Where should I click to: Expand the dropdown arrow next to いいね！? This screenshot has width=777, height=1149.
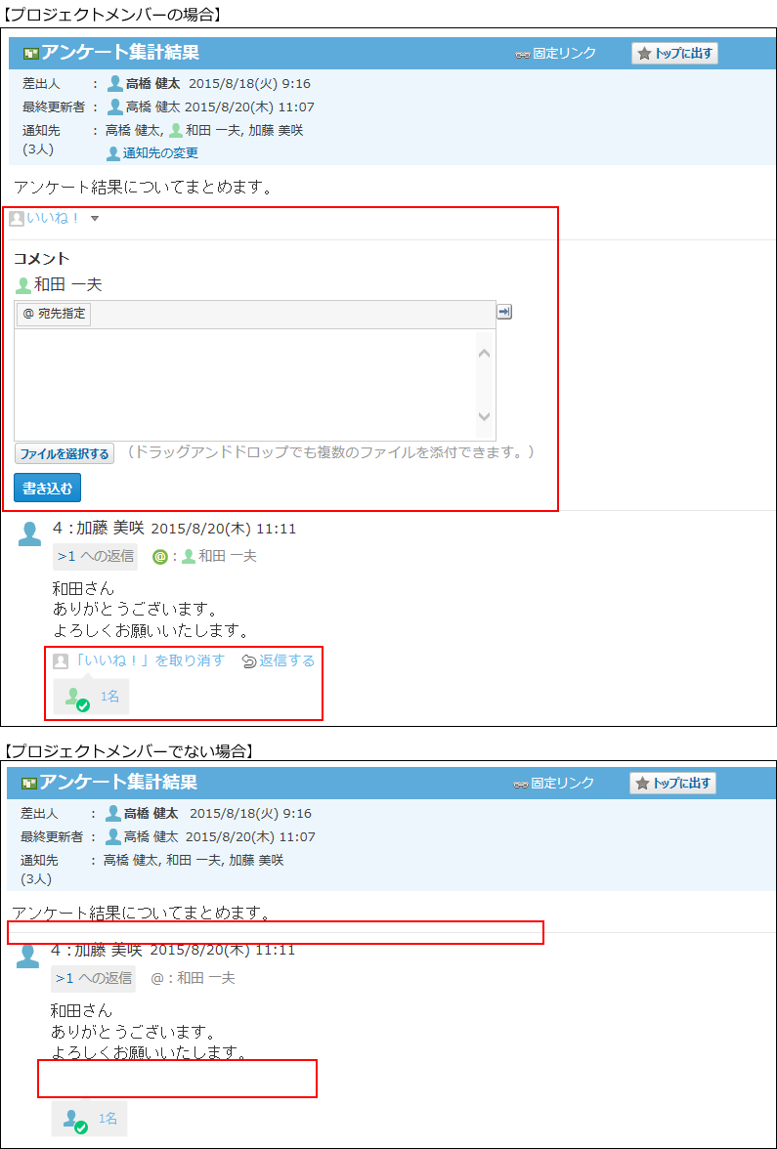95,219
